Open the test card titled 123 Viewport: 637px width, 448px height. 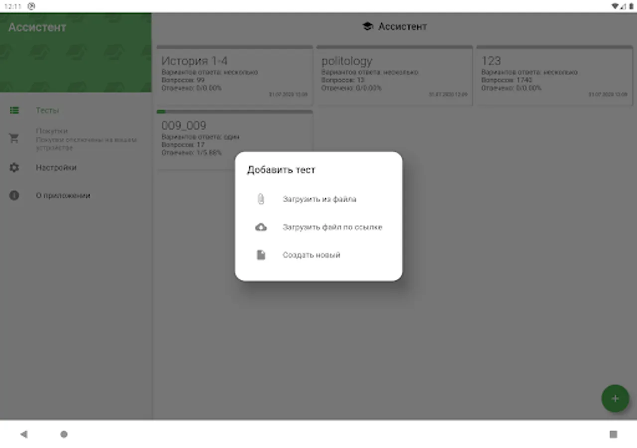tap(554, 75)
